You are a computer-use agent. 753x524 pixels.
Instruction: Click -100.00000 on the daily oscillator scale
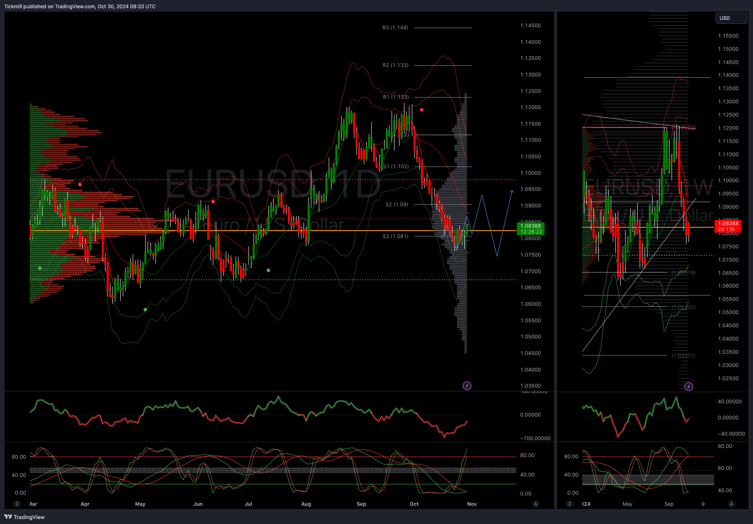point(535,438)
